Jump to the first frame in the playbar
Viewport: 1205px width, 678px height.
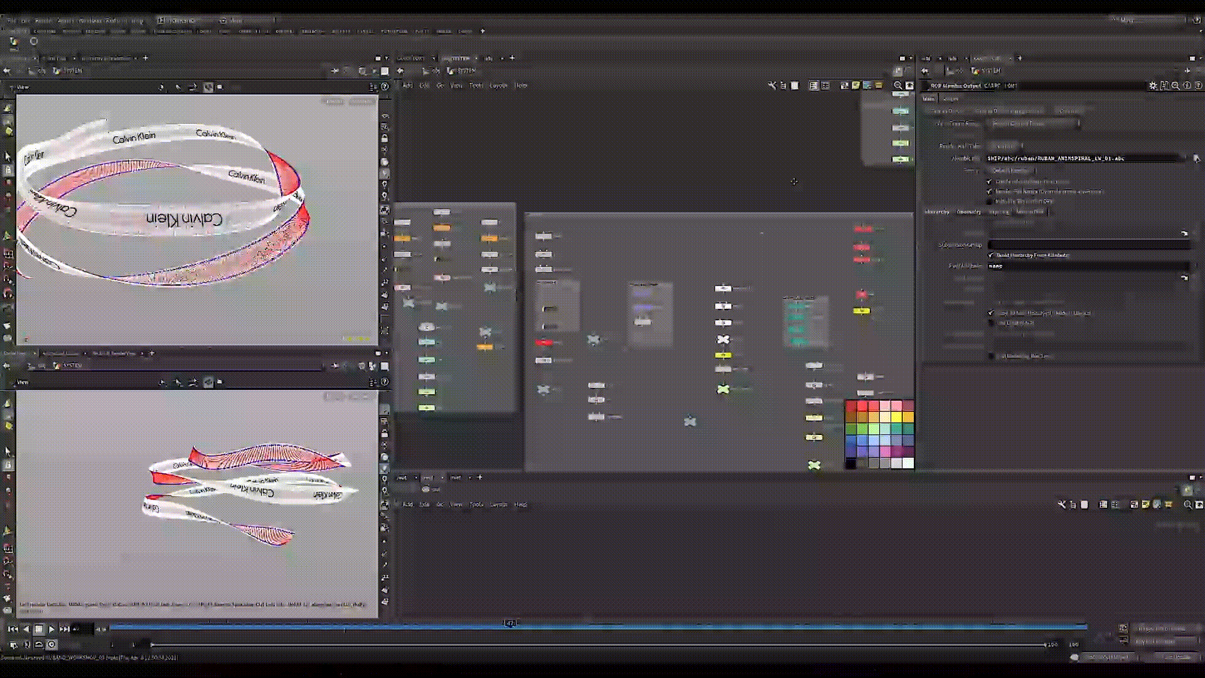coord(13,628)
